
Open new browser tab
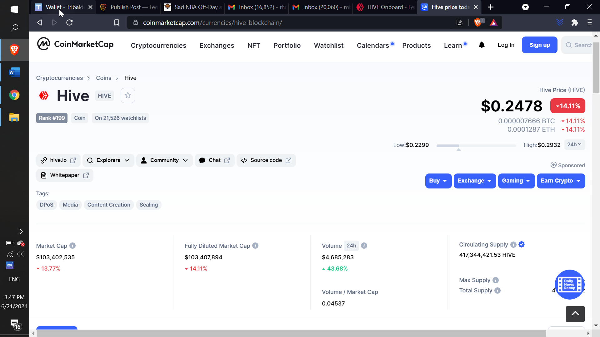(491, 7)
